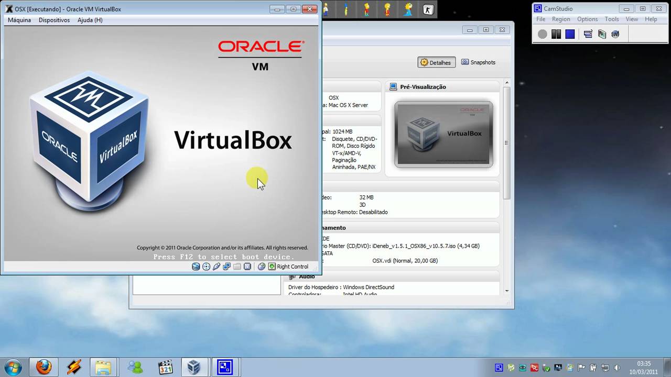Click the '1024 MB' memory value

tap(342, 131)
